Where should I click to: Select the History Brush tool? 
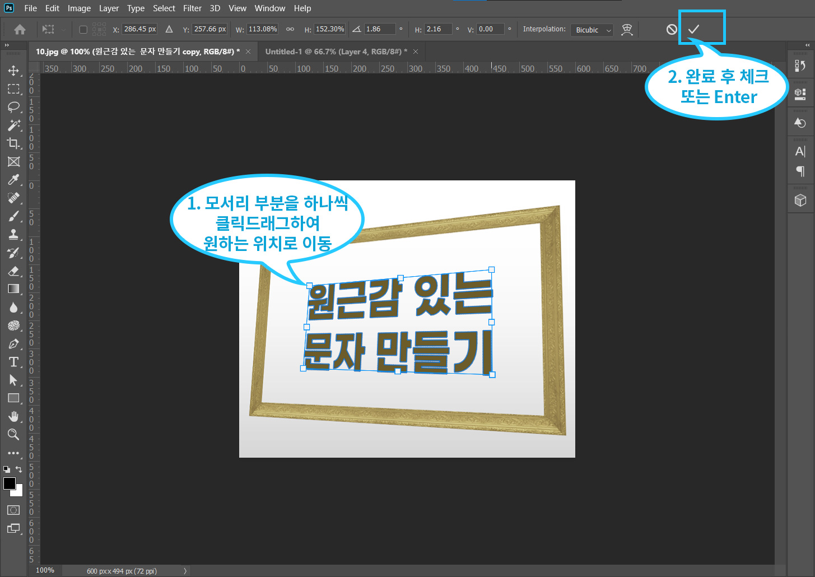(x=13, y=253)
